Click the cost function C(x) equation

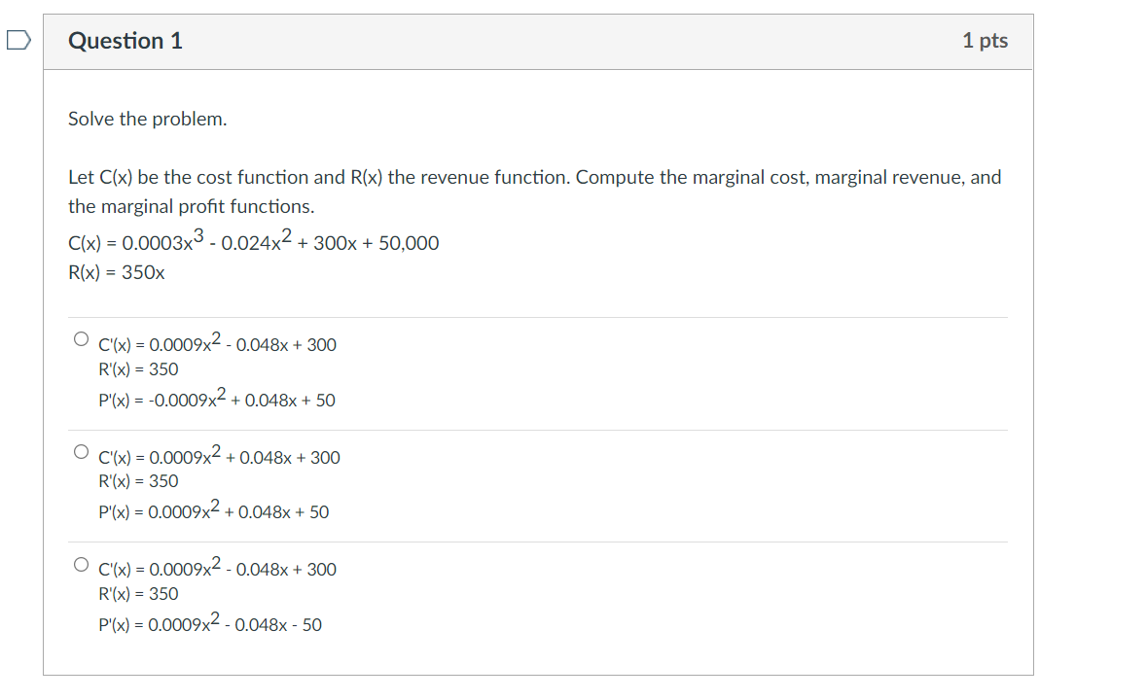tap(253, 243)
